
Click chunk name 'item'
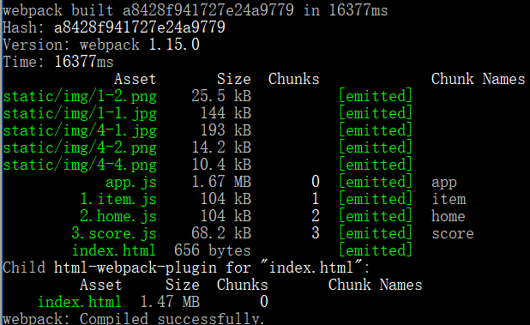[x=449, y=199]
